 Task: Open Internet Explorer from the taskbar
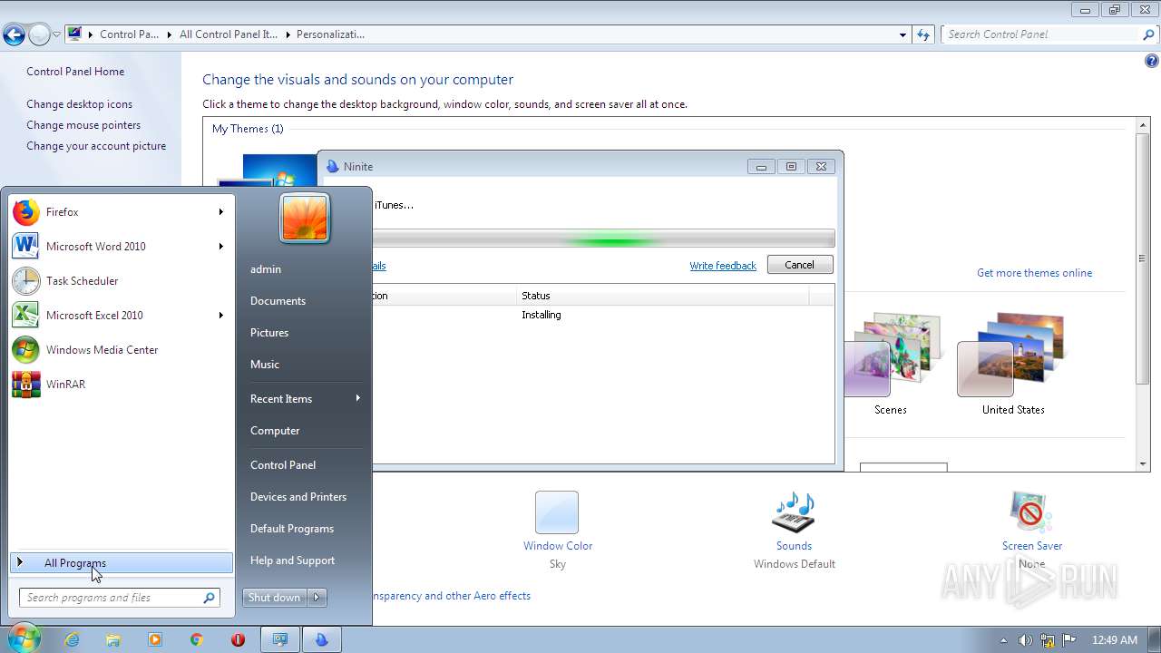(72, 639)
